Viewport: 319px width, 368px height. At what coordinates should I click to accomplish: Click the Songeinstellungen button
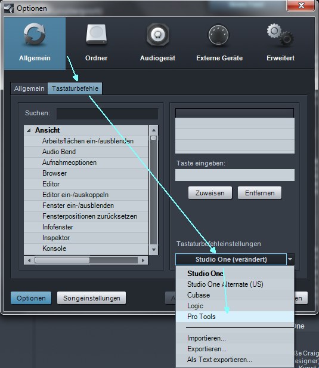[92, 298]
